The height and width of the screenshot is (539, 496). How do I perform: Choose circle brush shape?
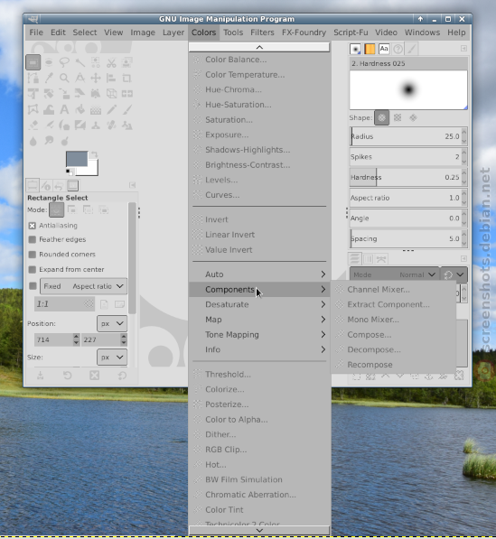coord(381,118)
